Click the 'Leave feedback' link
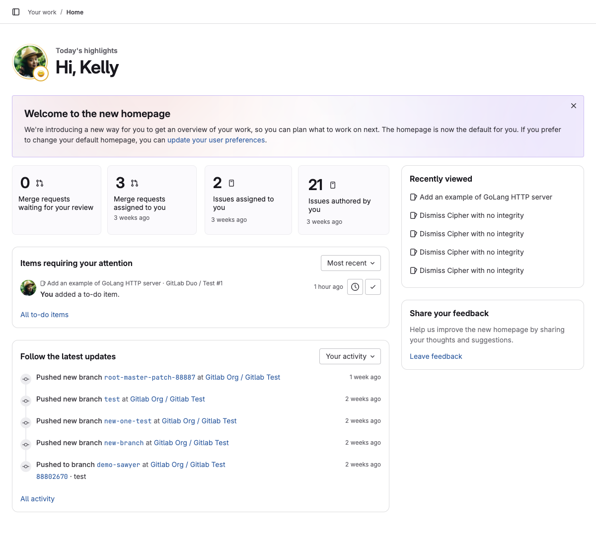Image resolution: width=596 pixels, height=536 pixels. click(x=436, y=356)
